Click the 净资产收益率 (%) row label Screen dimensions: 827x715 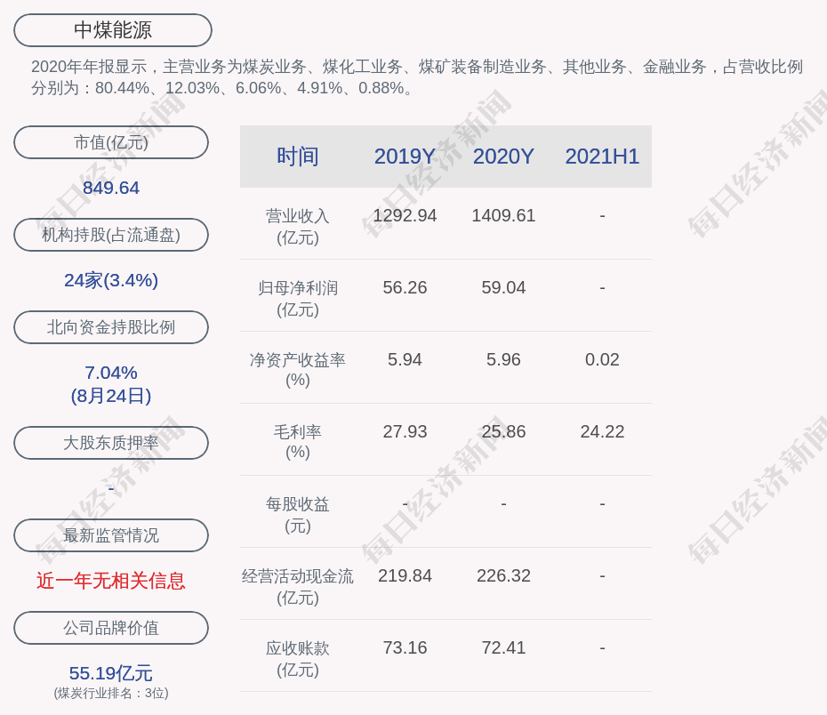click(298, 370)
